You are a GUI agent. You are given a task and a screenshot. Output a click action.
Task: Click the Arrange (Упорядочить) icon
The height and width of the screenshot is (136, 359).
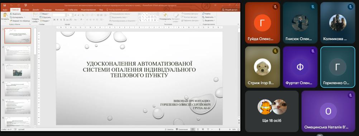pyautogui.click(x=165, y=15)
